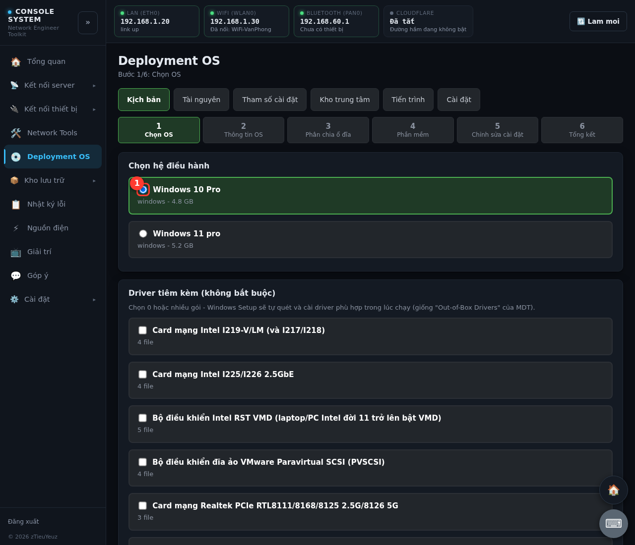Select the Windows 11 pro radio button
Image resolution: width=635 pixels, height=545 pixels.
coord(143,233)
